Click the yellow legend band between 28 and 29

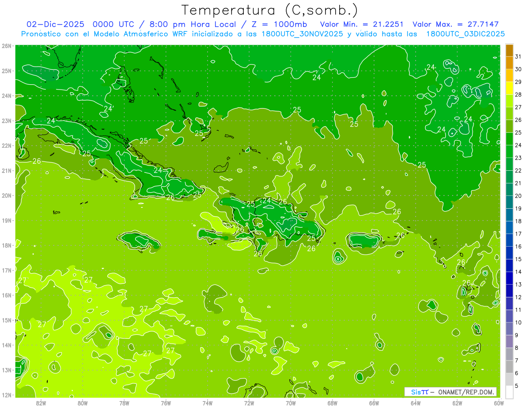coord(509,88)
